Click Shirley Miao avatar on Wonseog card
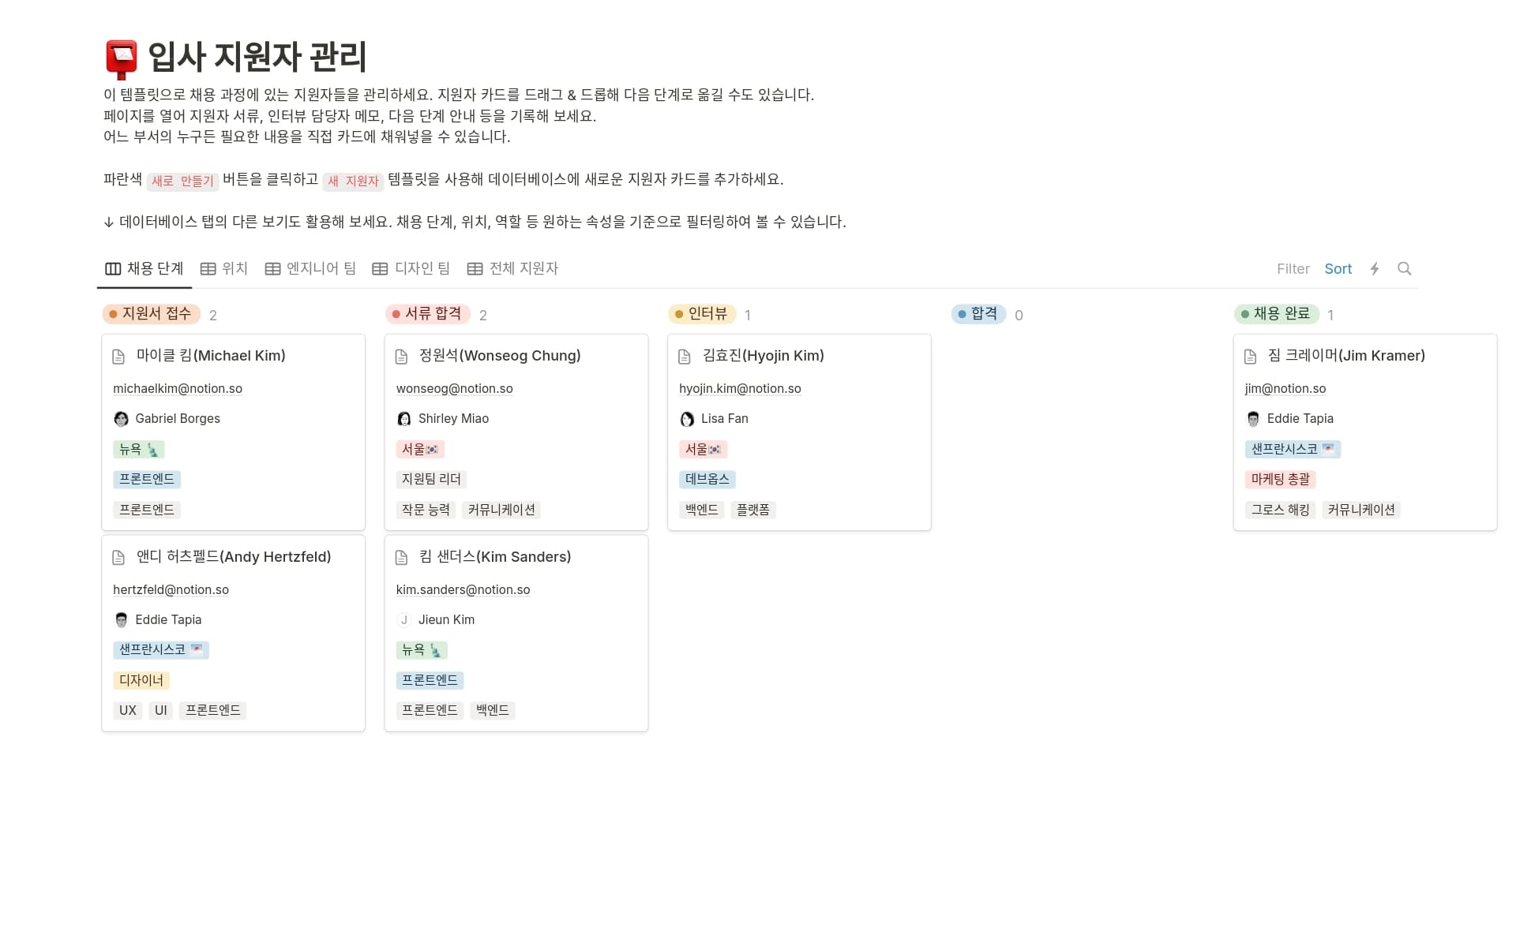Image resolution: width=1516 pixels, height=946 pixels. pyautogui.click(x=403, y=419)
